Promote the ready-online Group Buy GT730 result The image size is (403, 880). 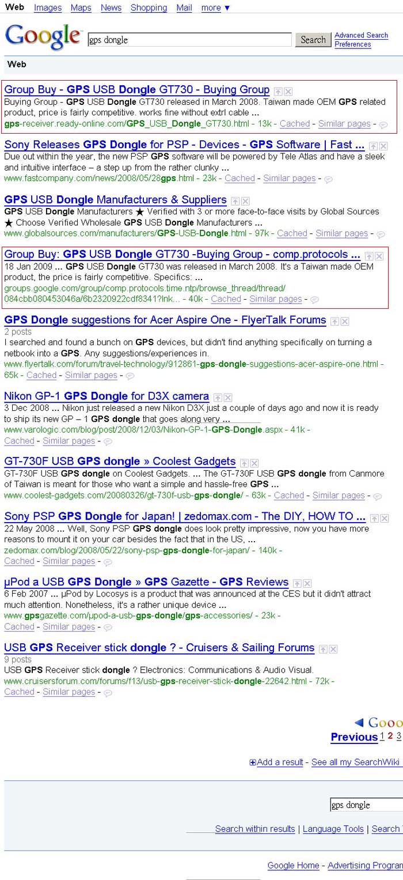(278, 91)
